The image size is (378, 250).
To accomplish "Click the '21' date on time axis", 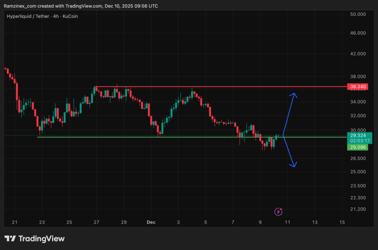I will click(14, 222).
